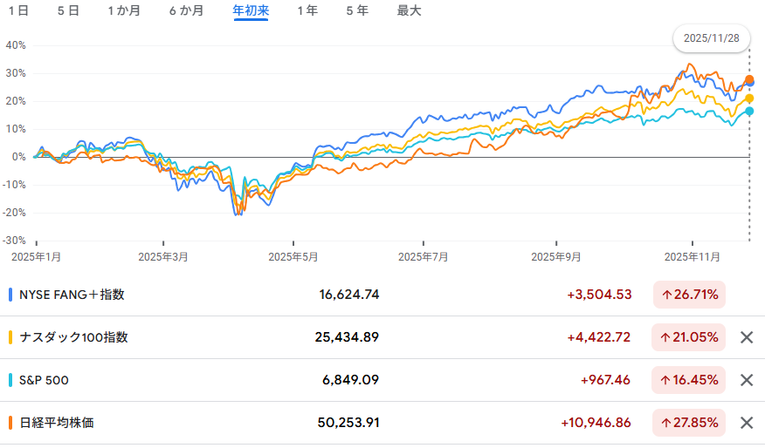Click the orange Nikkei endpoint dot on chart
This screenshot has height=448, width=765.
point(749,80)
